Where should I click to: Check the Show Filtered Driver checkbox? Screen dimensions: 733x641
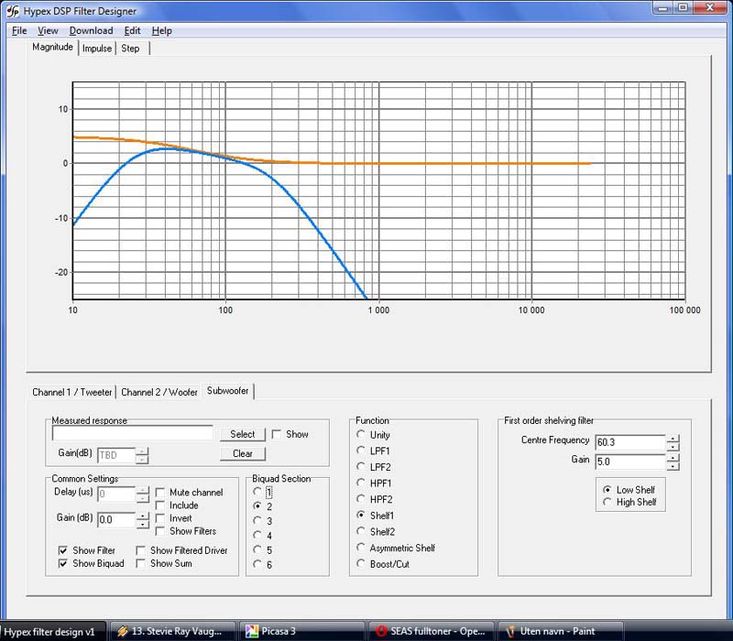(x=141, y=550)
